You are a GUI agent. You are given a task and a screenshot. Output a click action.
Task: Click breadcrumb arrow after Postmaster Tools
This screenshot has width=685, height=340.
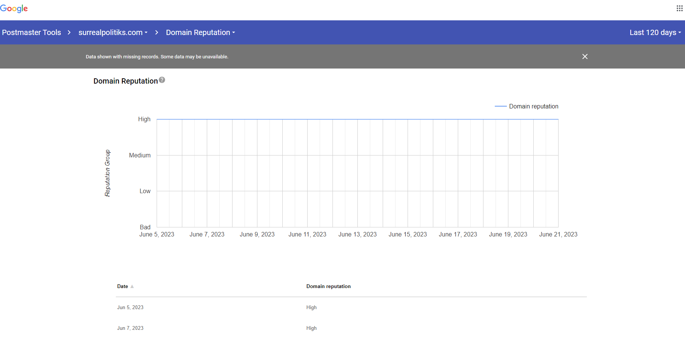point(69,32)
